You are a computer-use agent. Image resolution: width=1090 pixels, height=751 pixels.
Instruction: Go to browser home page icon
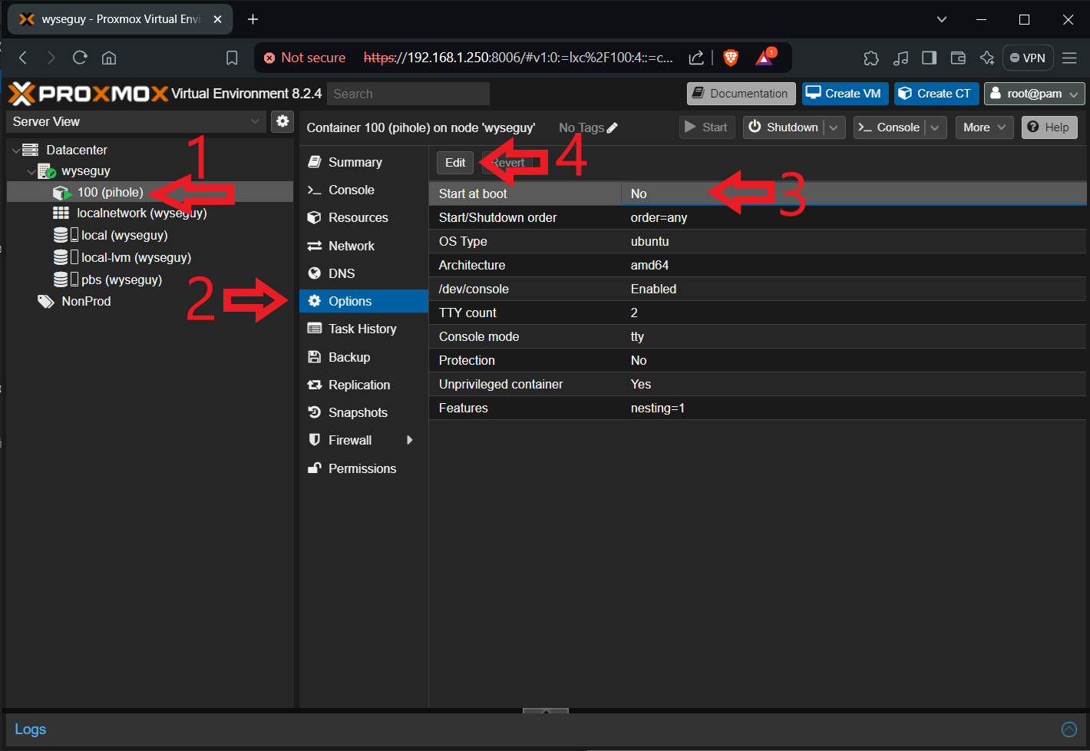pos(109,58)
